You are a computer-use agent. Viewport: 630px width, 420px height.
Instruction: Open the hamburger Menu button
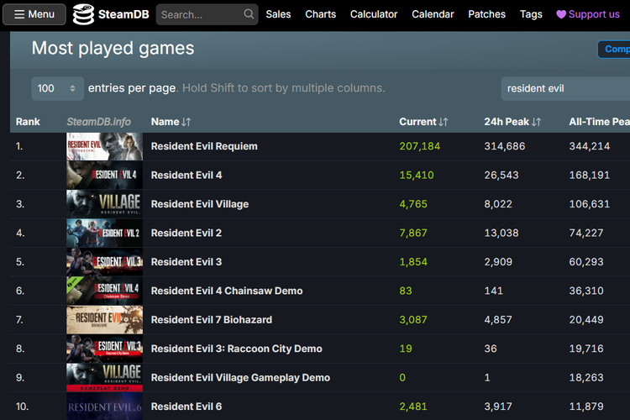(34, 14)
